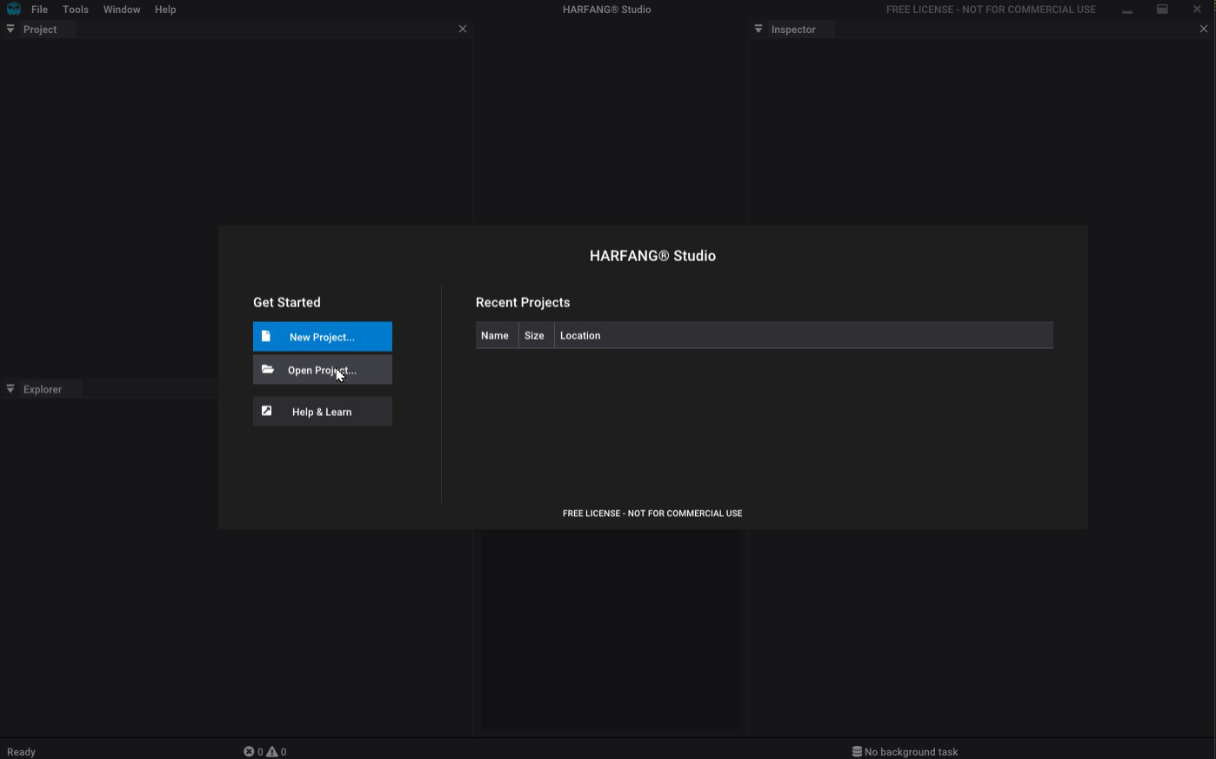The image size is (1216, 759).
Task: Click the Help & Learn button
Action: tap(323, 412)
